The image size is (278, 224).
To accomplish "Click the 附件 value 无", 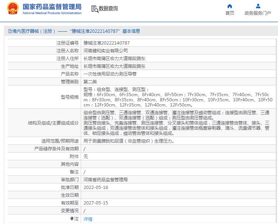I will [86, 157].
